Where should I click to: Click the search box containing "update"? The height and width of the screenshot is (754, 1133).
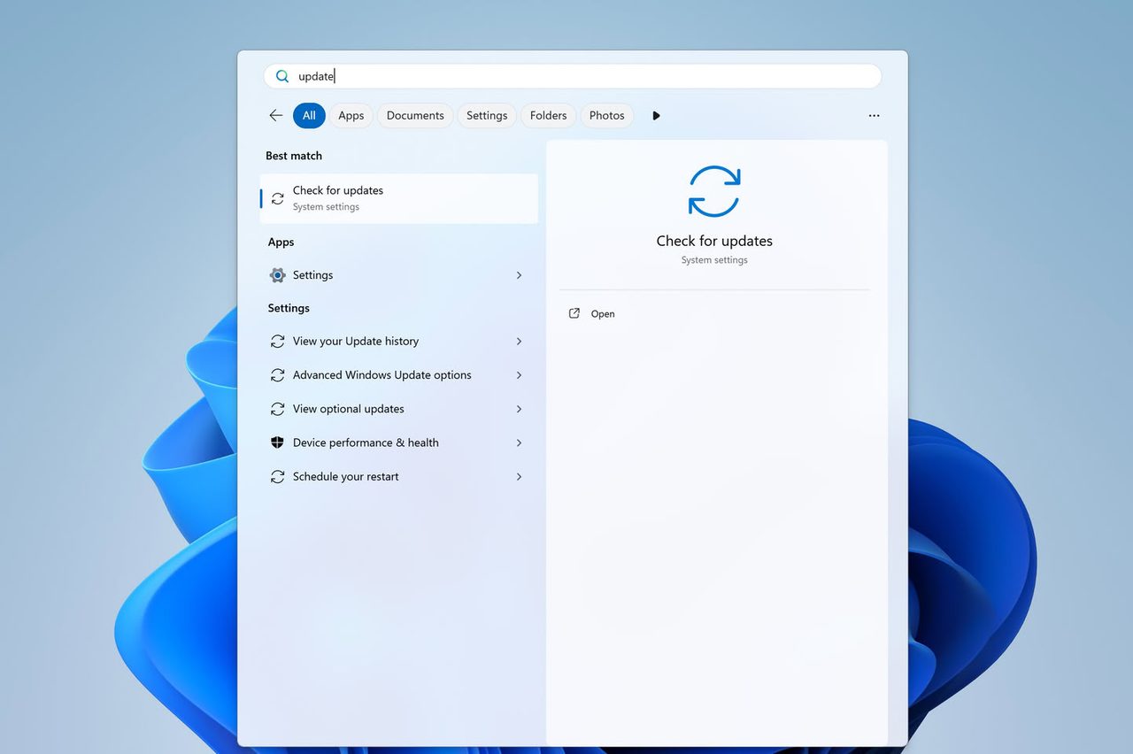click(x=572, y=76)
